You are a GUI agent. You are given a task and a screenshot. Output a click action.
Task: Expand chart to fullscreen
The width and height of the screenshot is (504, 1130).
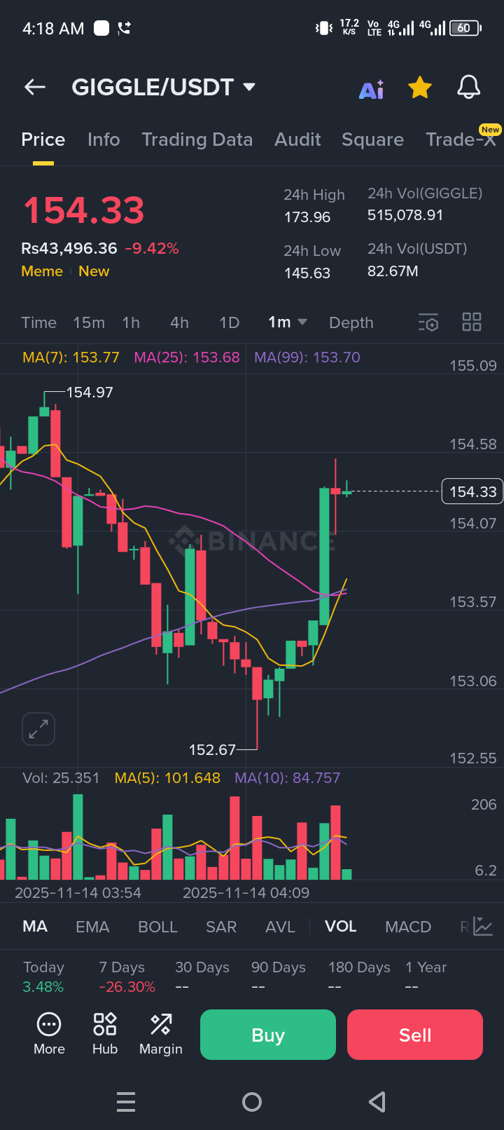click(38, 730)
